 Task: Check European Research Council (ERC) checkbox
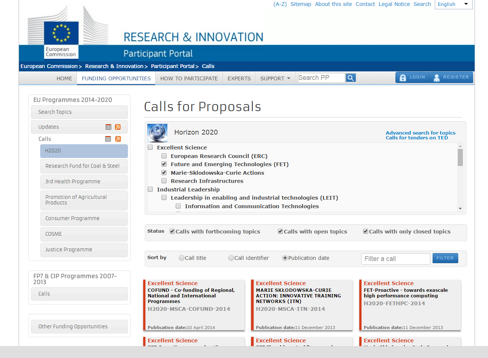[164, 156]
